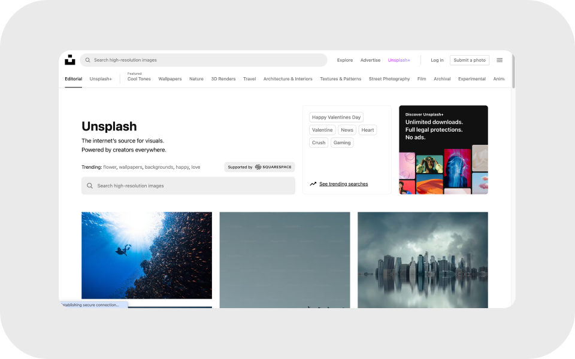Select the Textures & Patterns tab
575x359 pixels.
click(x=340, y=79)
